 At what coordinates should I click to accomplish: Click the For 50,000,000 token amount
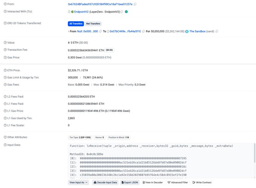(155, 31)
